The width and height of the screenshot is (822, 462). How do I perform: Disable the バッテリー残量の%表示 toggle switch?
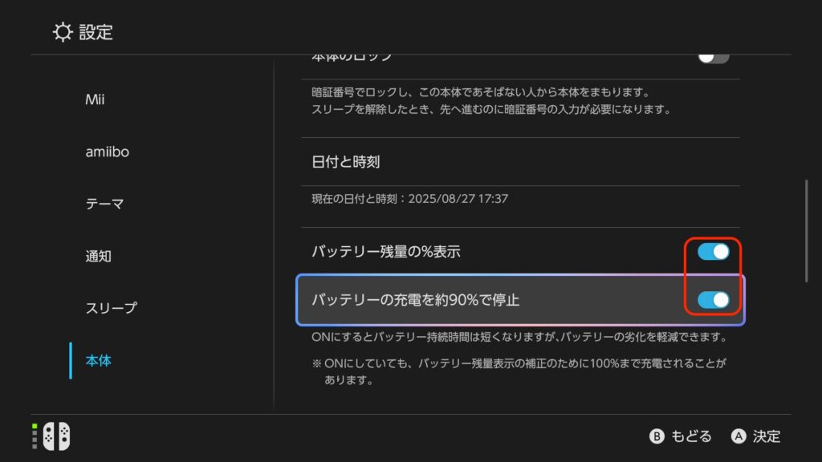713,252
